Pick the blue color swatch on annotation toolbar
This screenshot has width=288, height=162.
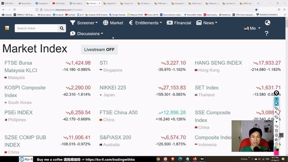(x=275, y=147)
